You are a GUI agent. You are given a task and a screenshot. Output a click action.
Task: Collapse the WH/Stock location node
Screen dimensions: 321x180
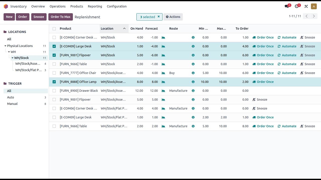tap(13, 58)
